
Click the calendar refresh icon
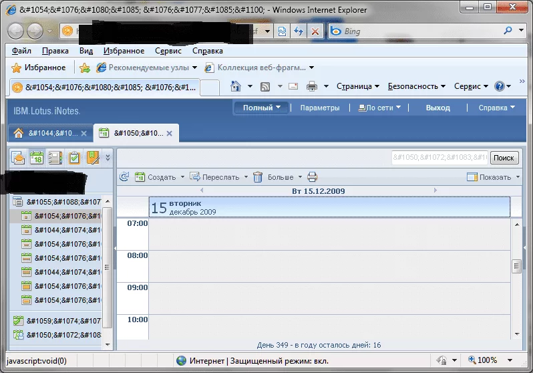point(124,177)
